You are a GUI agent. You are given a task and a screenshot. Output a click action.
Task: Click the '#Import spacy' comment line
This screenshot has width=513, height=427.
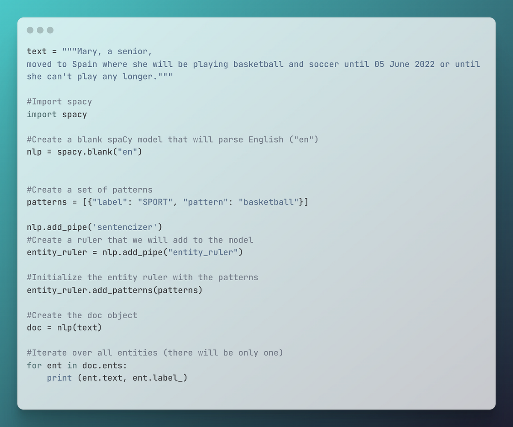coord(59,102)
